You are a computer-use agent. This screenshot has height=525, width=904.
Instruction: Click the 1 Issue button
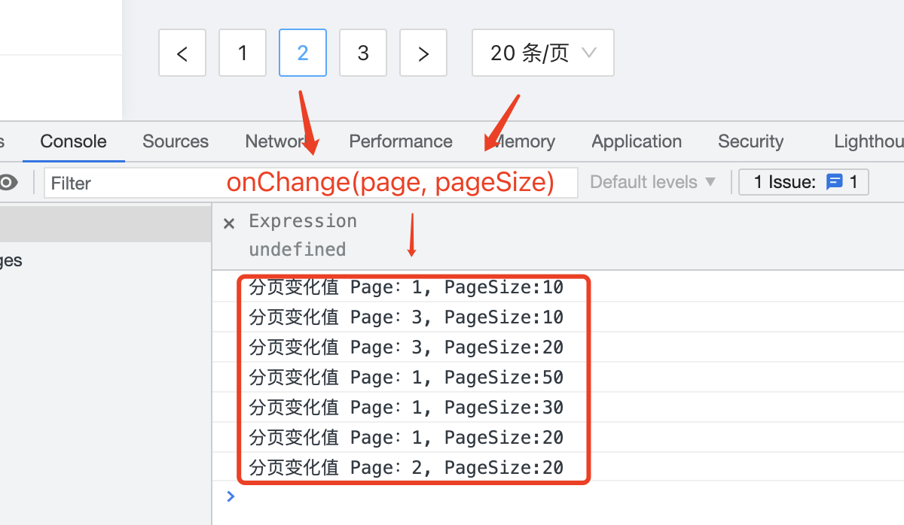(804, 182)
